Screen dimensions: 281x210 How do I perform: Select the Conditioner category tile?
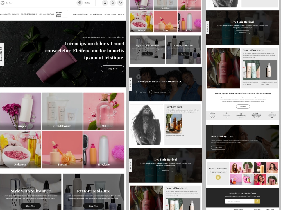point(62,111)
